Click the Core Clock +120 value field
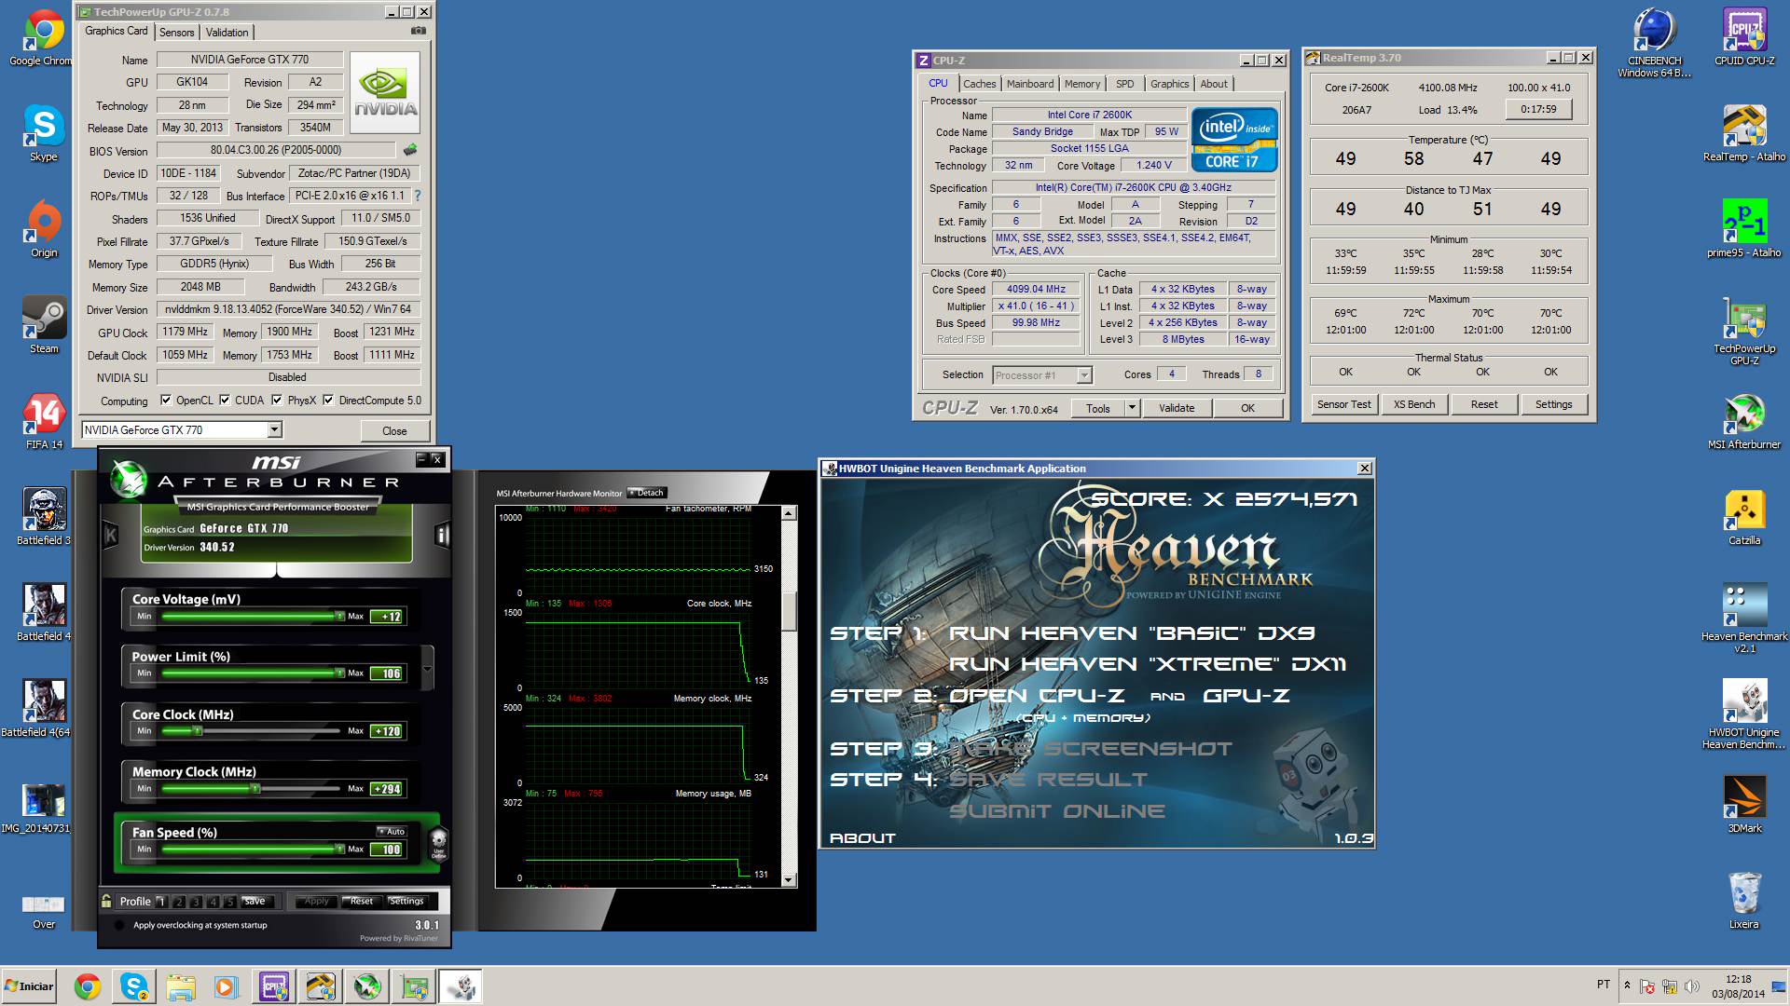1790x1006 pixels. [387, 731]
